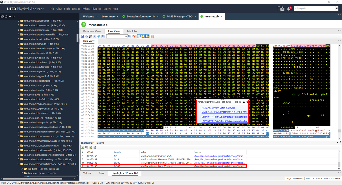Click the tag bookmark icon in hex toolbar
The height and width of the screenshot is (185, 342).
99,36
